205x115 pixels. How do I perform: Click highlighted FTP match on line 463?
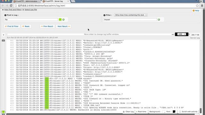click(x=47, y=90)
